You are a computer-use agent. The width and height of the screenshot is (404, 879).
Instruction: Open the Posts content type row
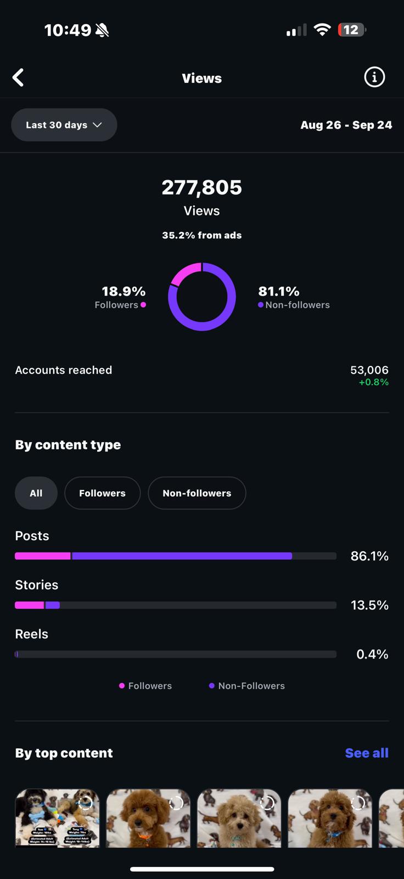(x=202, y=546)
